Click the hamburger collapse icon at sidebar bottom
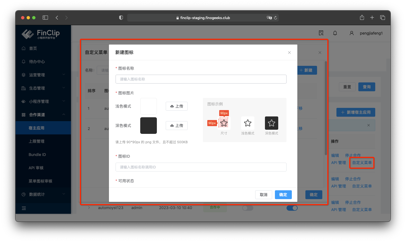406x242 pixels. tap(24, 208)
